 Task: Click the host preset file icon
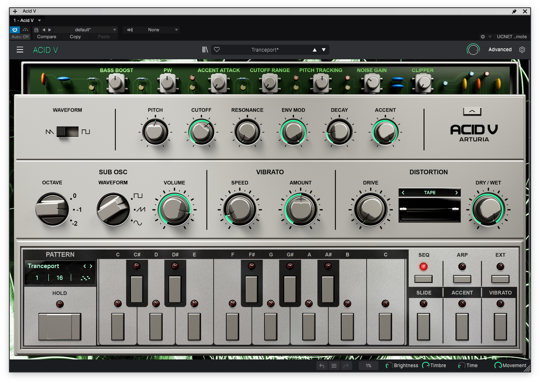36,30
